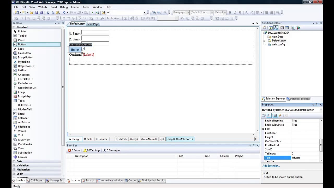
Task: Open the Default Font dropdown
Action: 212,13
